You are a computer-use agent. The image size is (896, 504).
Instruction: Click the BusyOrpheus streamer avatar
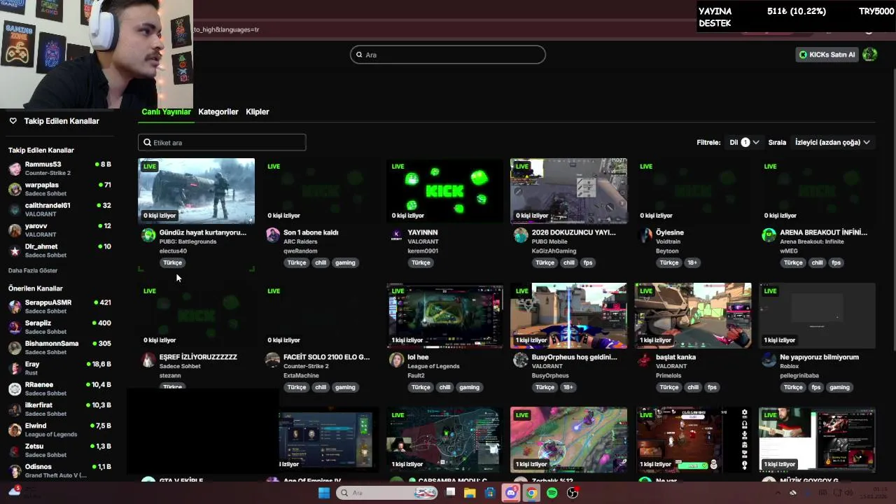point(521,360)
